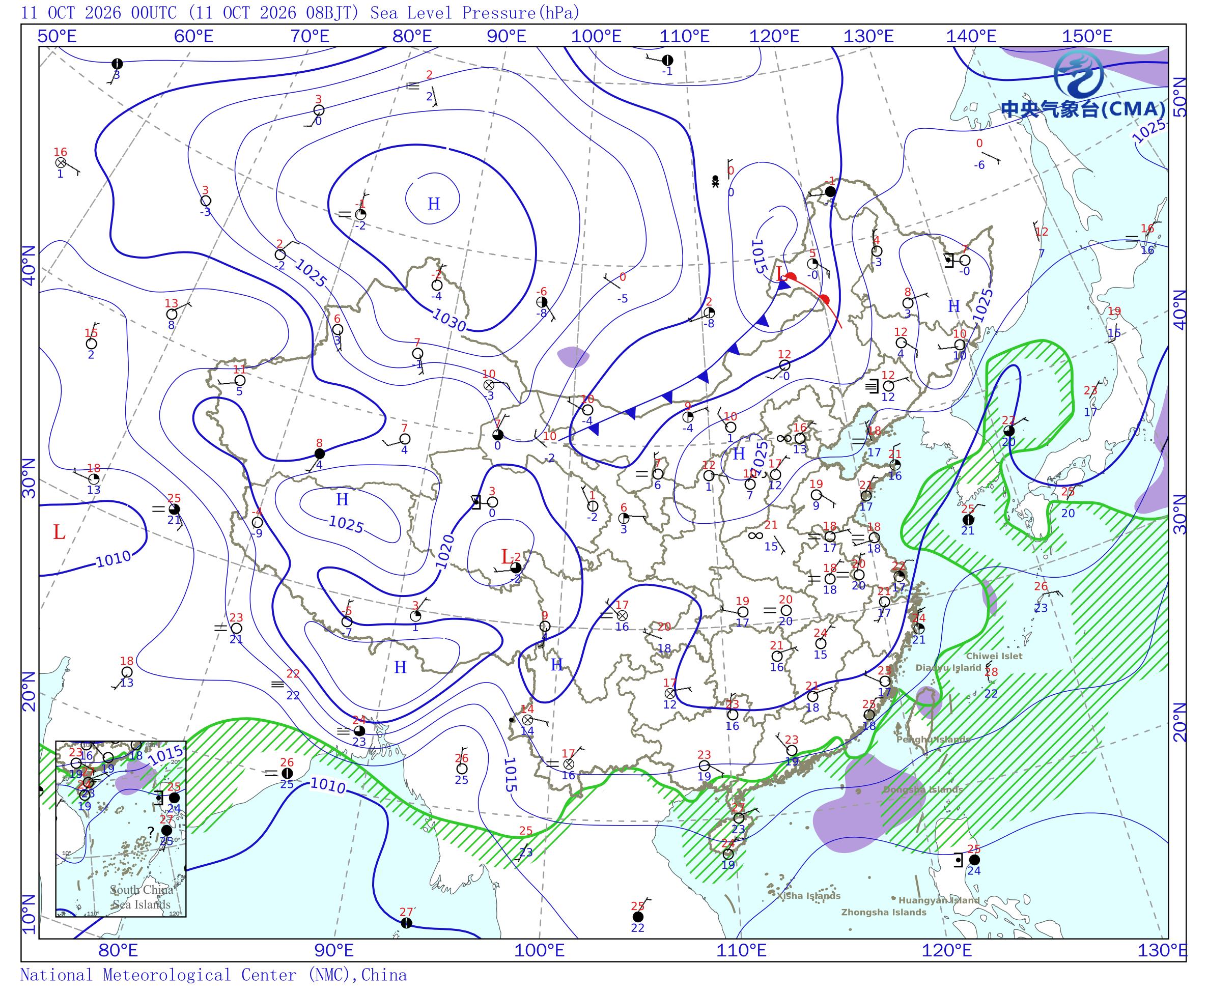The image size is (1208, 992).
Task: Click the 1020 isobar label
Action: 445,551
